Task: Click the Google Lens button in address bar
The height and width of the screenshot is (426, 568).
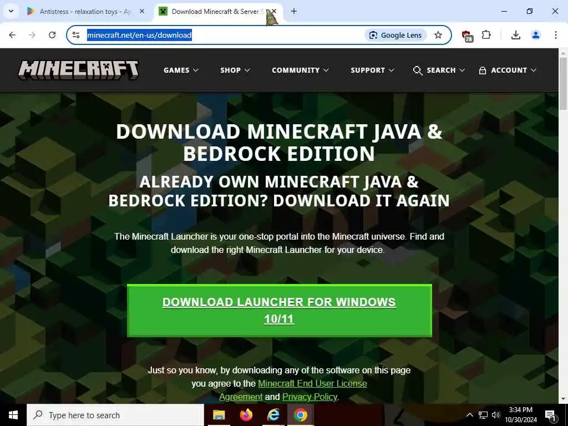Action: (x=395, y=35)
